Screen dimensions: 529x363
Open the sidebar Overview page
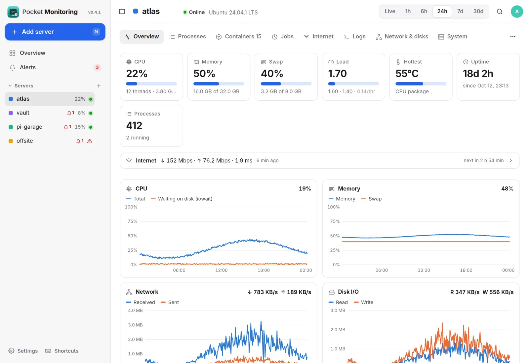[x=55, y=53]
